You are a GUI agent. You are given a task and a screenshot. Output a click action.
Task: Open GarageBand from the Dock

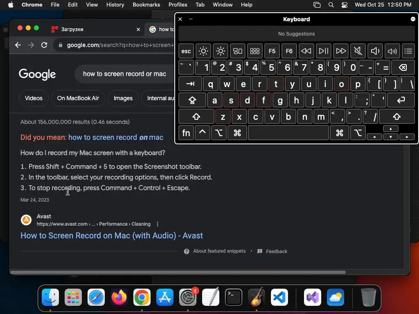tap(257, 297)
